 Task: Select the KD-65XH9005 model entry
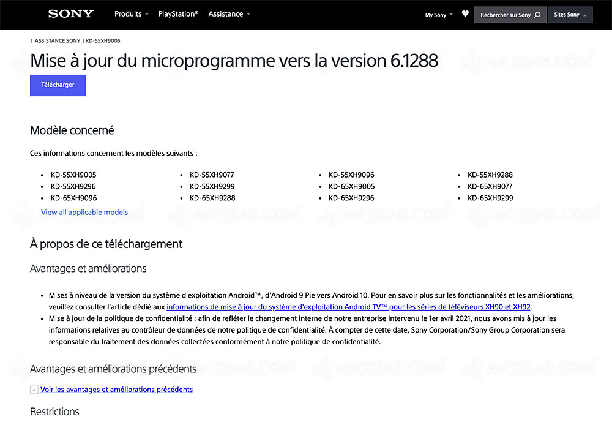point(351,186)
